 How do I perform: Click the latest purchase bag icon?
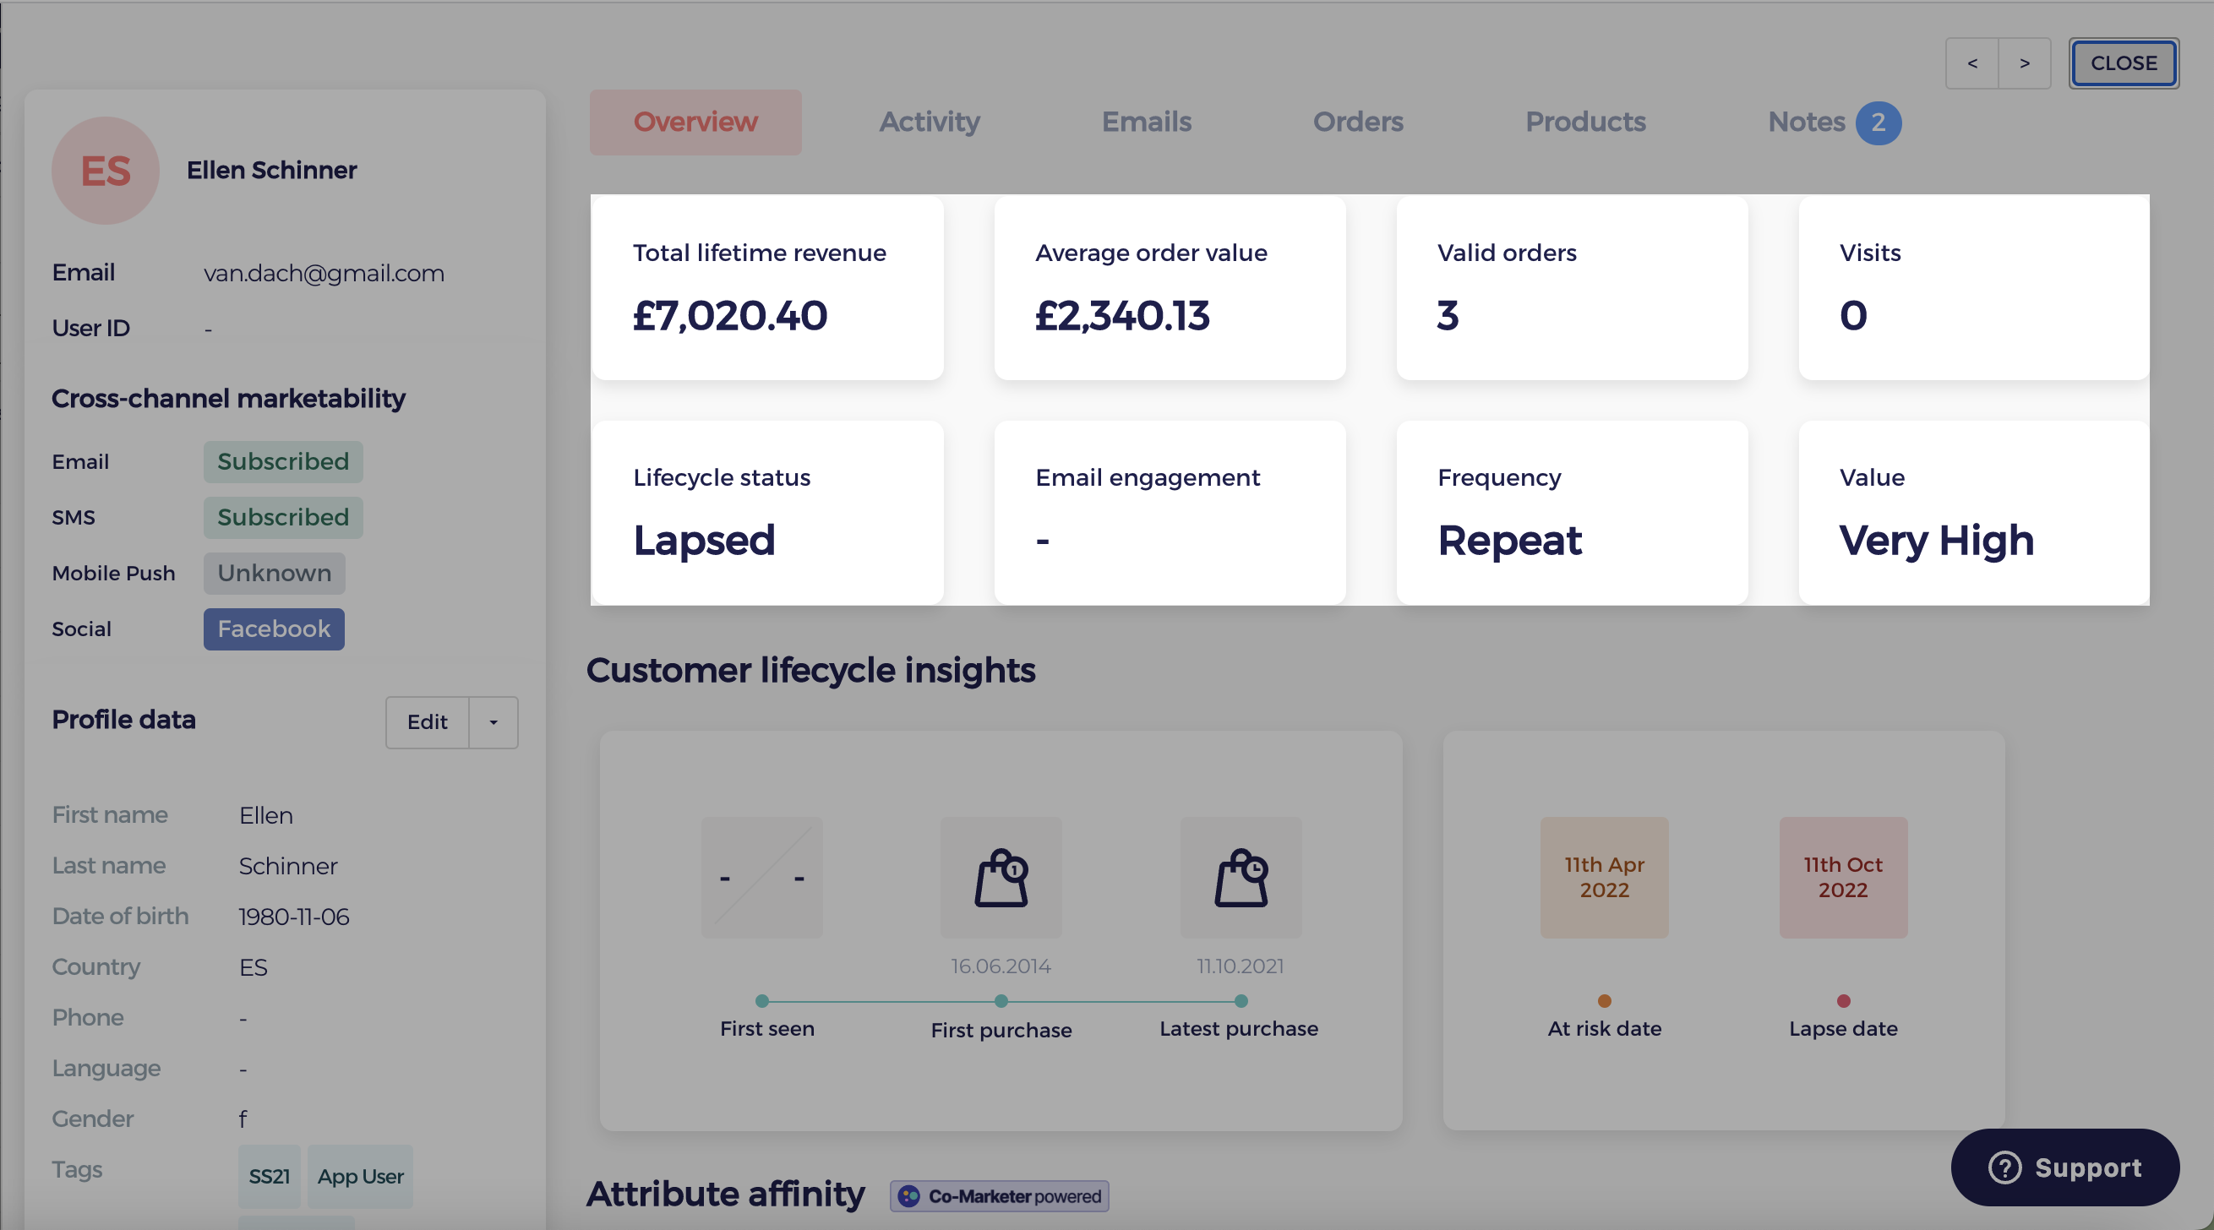[x=1241, y=877]
